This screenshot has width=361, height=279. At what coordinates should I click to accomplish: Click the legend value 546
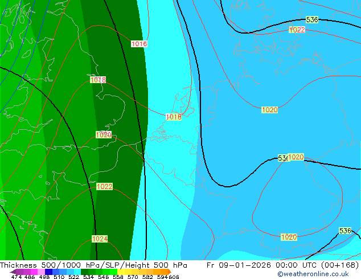pyautogui.click(x=104, y=277)
